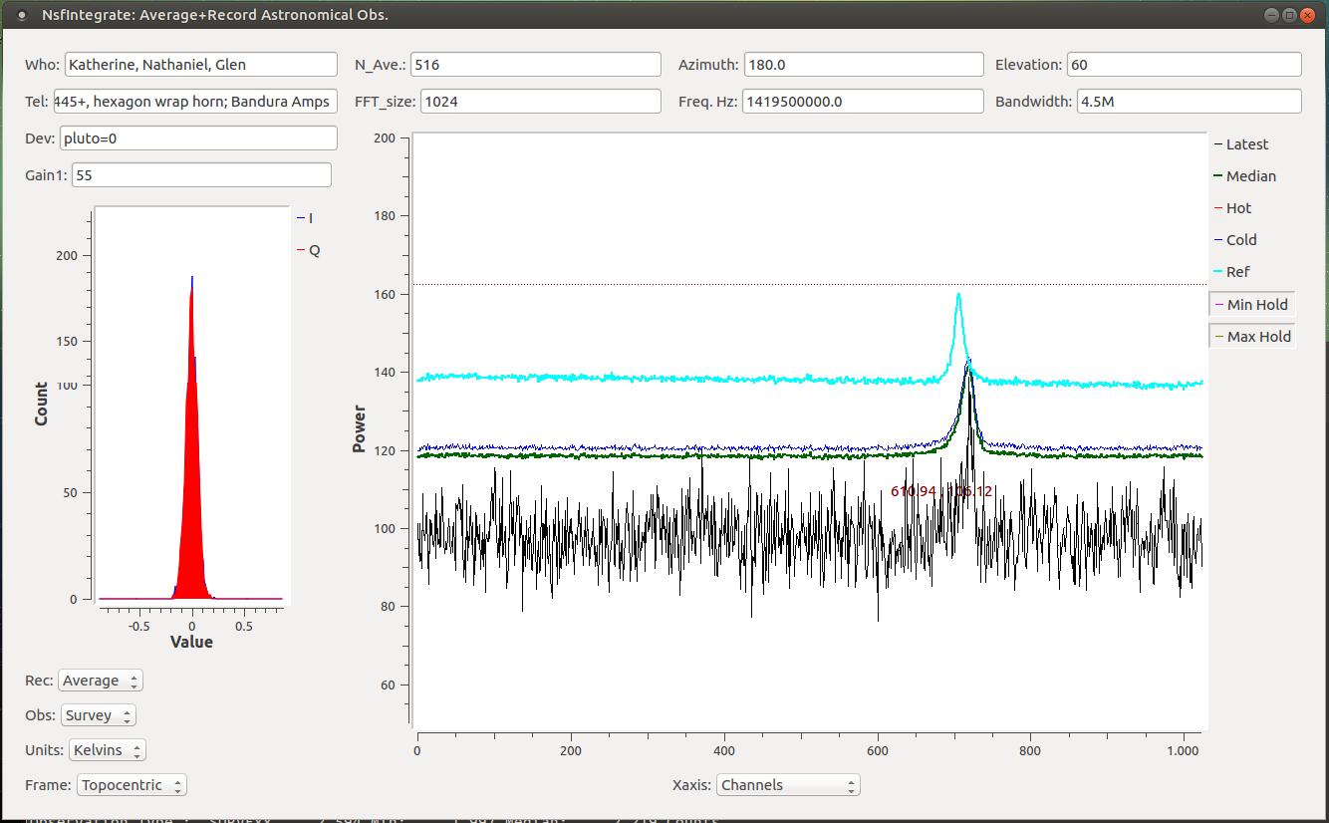Toggle the Q histogram legend entry
The image size is (1329, 823).
pyautogui.click(x=309, y=251)
